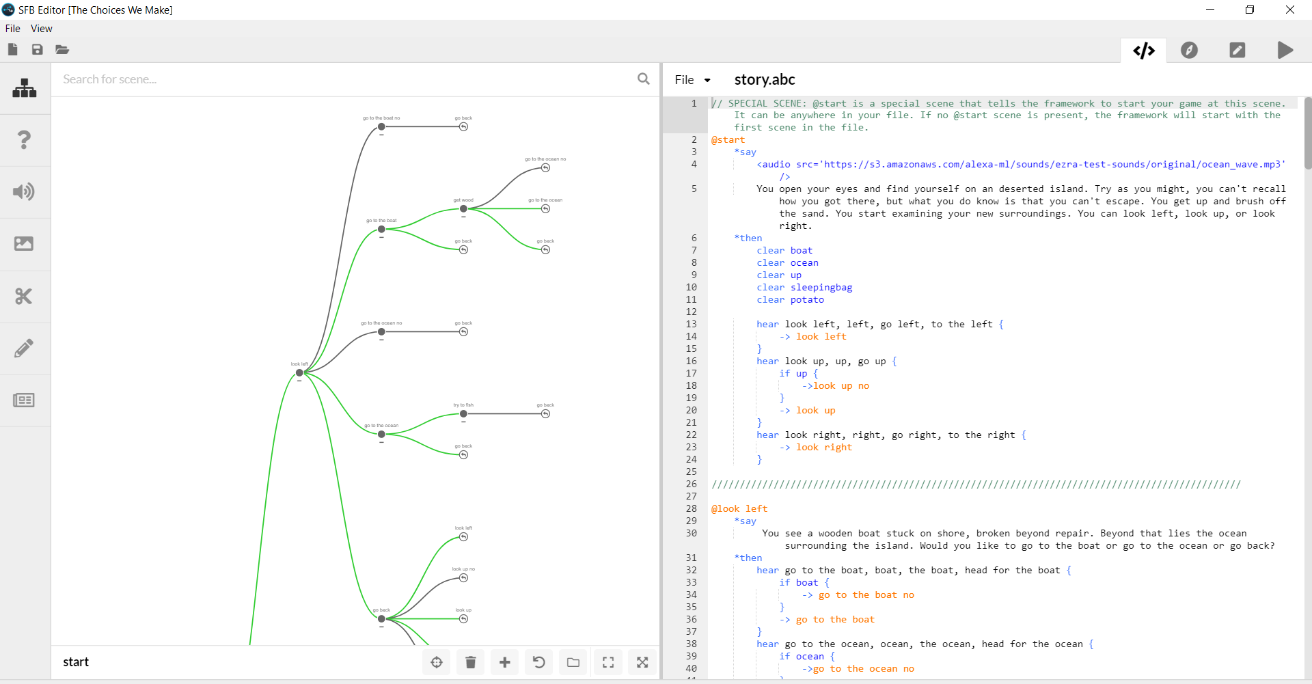Open the File menu in menu bar
Image resolution: width=1312 pixels, height=684 pixels.
tap(13, 29)
